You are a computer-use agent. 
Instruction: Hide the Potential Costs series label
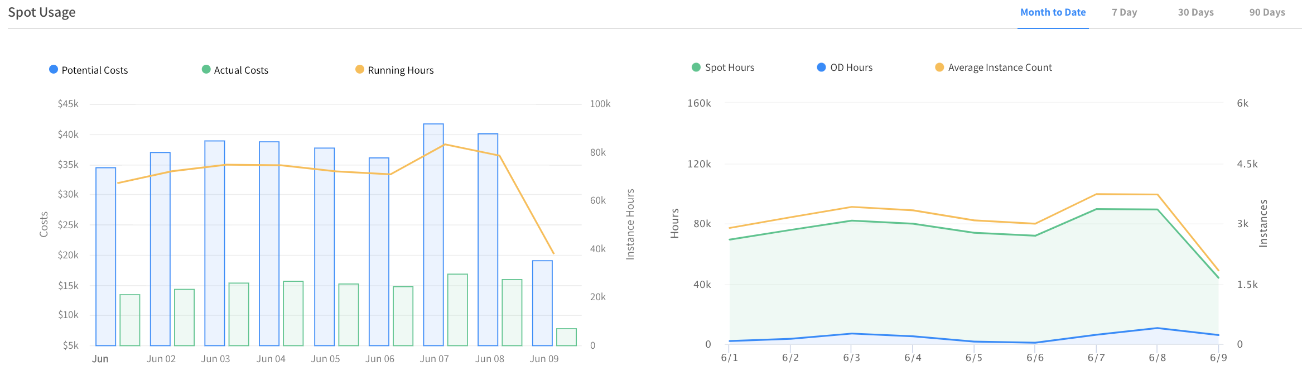point(95,70)
